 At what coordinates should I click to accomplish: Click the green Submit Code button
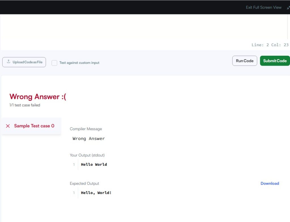point(274,61)
